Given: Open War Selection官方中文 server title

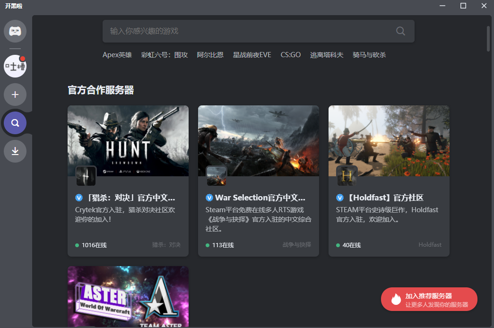Looking at the screenshot, I should click(260, 198).
